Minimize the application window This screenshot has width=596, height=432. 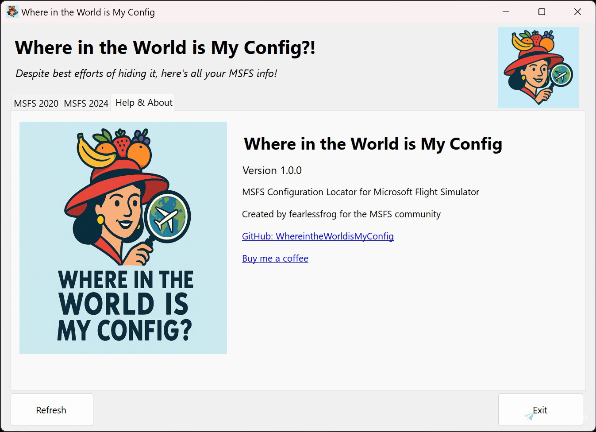click(506, 12)
